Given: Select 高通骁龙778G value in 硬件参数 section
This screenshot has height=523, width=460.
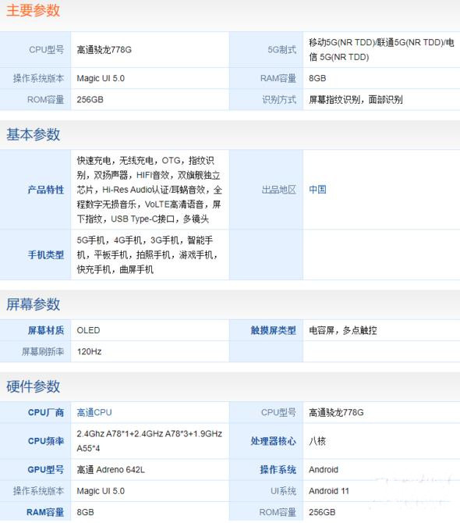Looking at the screenshot, I should coord(336,413).
